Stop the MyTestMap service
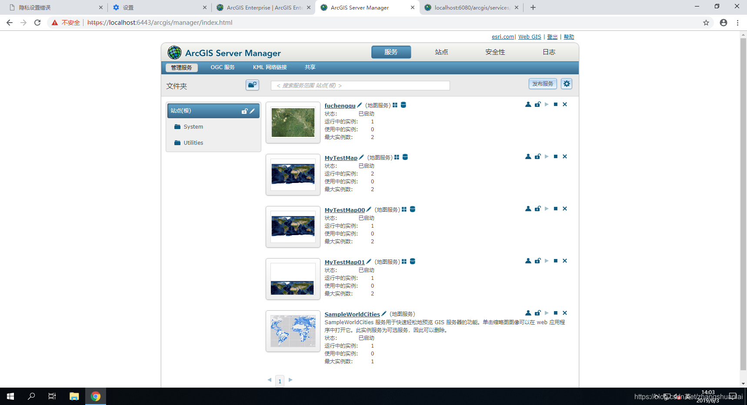 [x=556, y=156]
